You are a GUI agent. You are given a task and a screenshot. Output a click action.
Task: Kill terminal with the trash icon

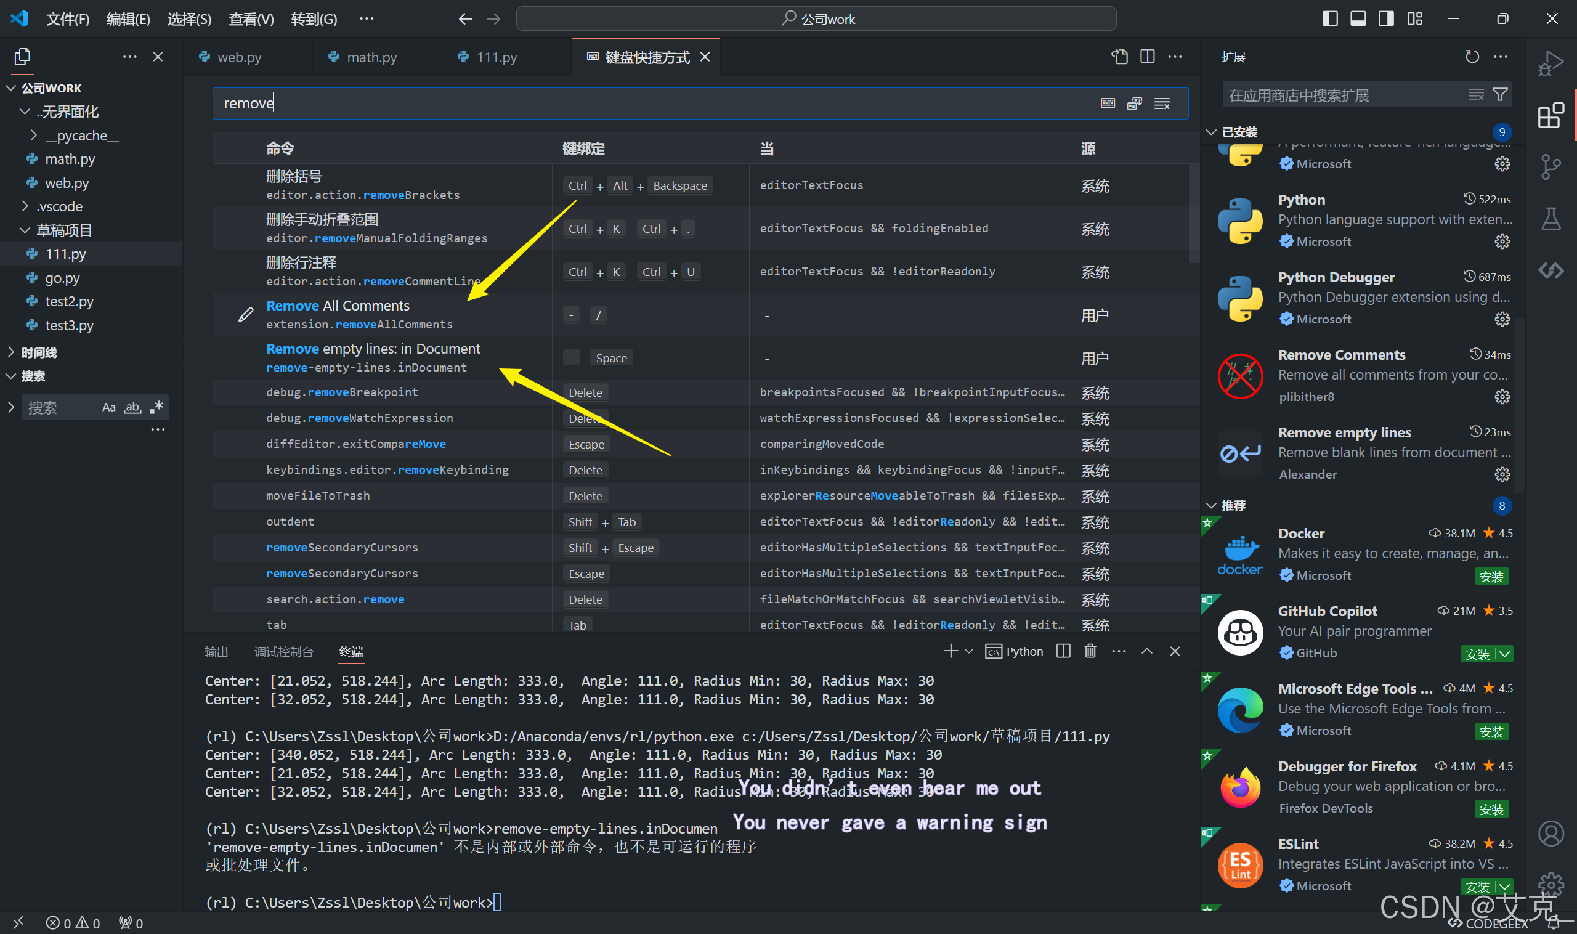(x=1090, y=651)
